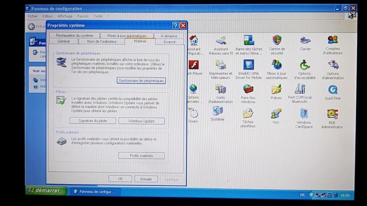Switch to the Général tab
The width and height of the screenshot is (367, 206).
(64, 41)
